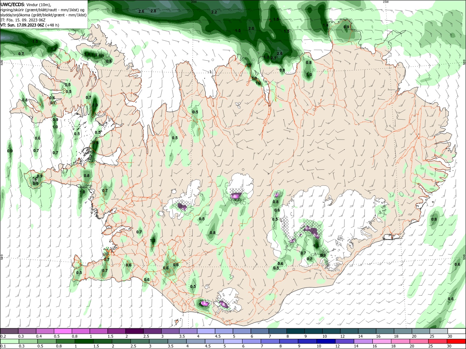Click the dark teal snow swatch between 8 and 9
The height and width of the screenshot is (349, 466).
(295, 331)
